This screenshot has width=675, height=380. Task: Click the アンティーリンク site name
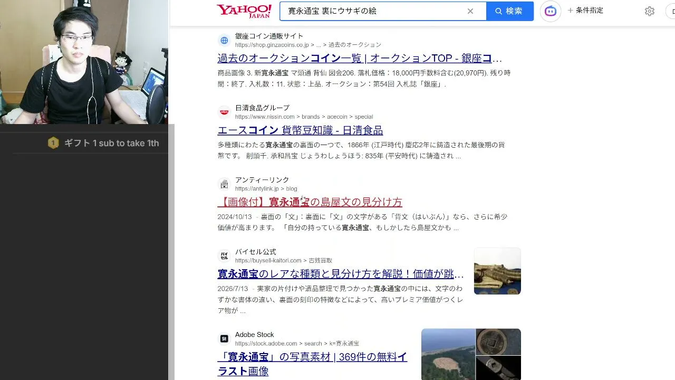click(262, 180)
